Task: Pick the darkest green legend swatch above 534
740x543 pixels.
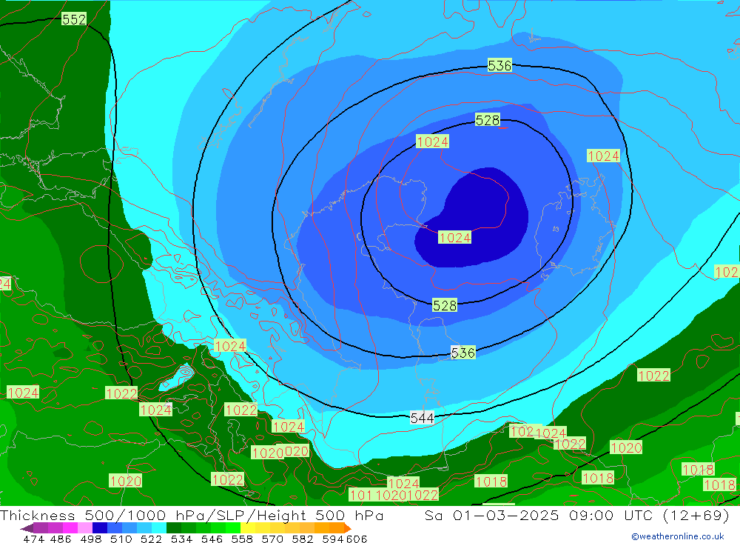Action: pos(174,527)
